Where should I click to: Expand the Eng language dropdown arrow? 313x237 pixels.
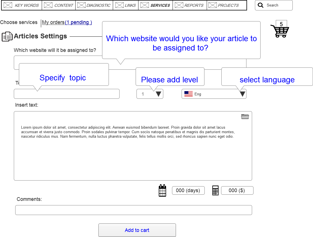coord(242,94)
